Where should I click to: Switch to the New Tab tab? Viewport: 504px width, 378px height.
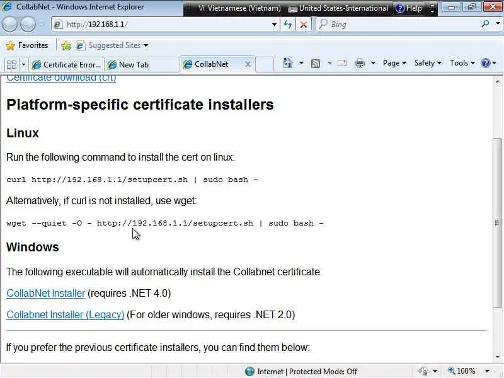(x=141, y=65)
